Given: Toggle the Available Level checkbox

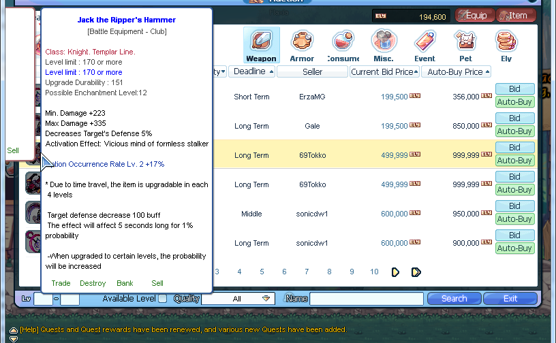Looking at the screenshot, I should click(162, 298).
